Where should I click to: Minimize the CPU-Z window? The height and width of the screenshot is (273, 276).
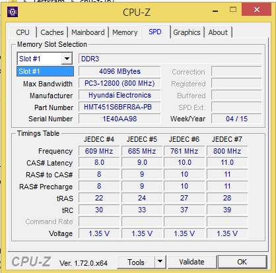[215, 11]
